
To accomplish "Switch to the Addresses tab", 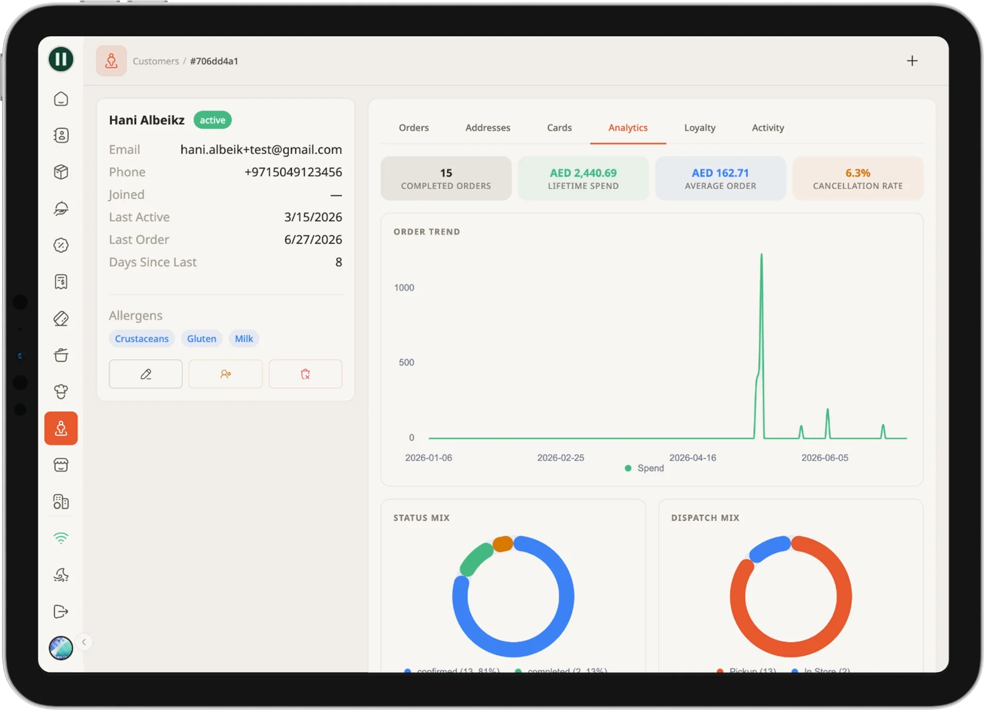I will click(488, 128).
